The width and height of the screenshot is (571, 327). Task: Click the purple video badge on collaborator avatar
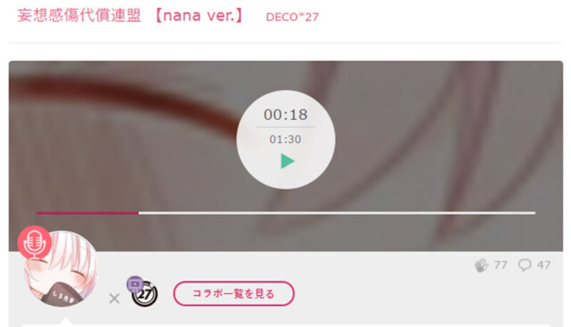pos(135,284)
